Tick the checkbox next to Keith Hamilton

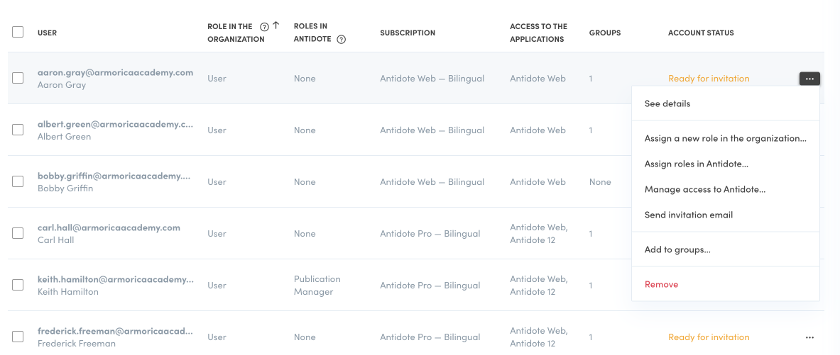pyautogui.click(x=18, y=285)
